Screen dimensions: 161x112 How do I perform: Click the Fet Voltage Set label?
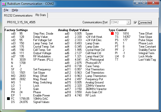point(43,40)
